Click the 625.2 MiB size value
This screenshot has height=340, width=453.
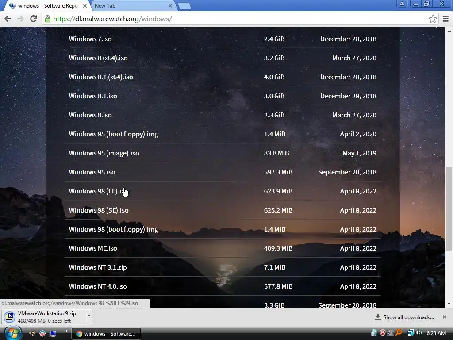[278, 210]
